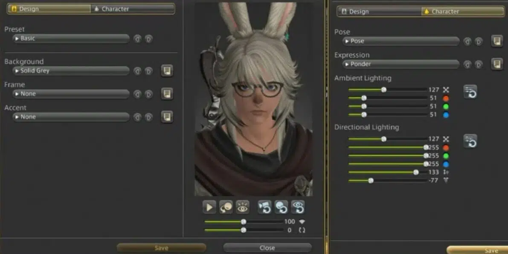This screenshot has width=508, height=254.
Task: Open the Frame list icon
Action: [x=167, y=94]
